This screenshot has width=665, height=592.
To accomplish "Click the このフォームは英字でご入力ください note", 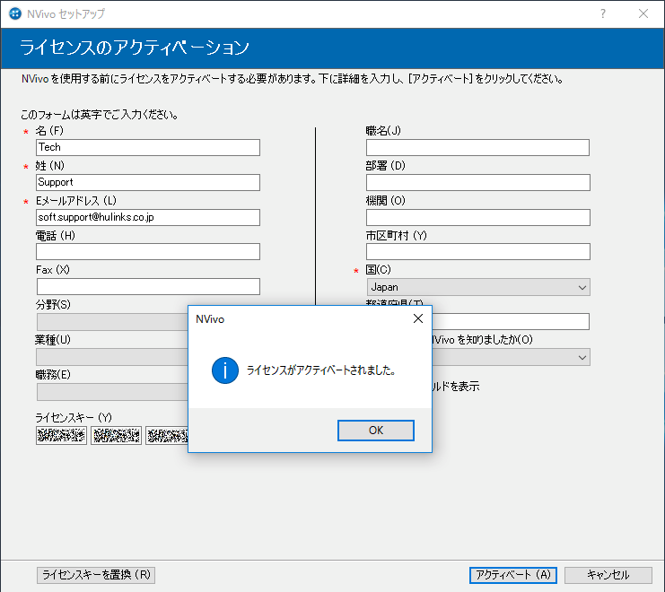I will 100,115.
